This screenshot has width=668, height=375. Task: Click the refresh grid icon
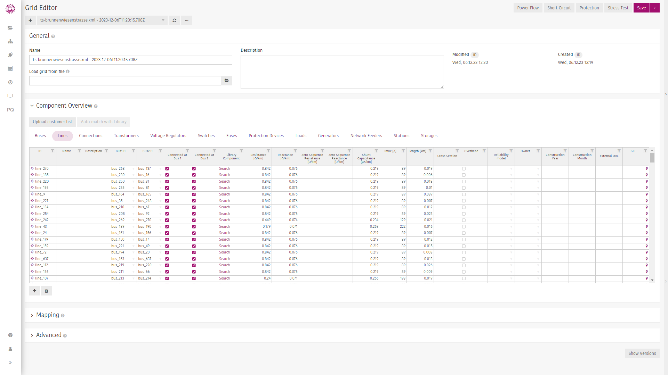tap(174, 20)
